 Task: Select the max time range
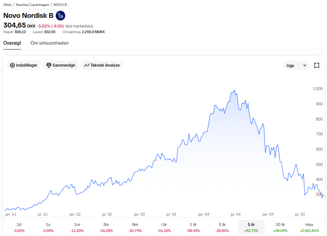pos(309,227)
